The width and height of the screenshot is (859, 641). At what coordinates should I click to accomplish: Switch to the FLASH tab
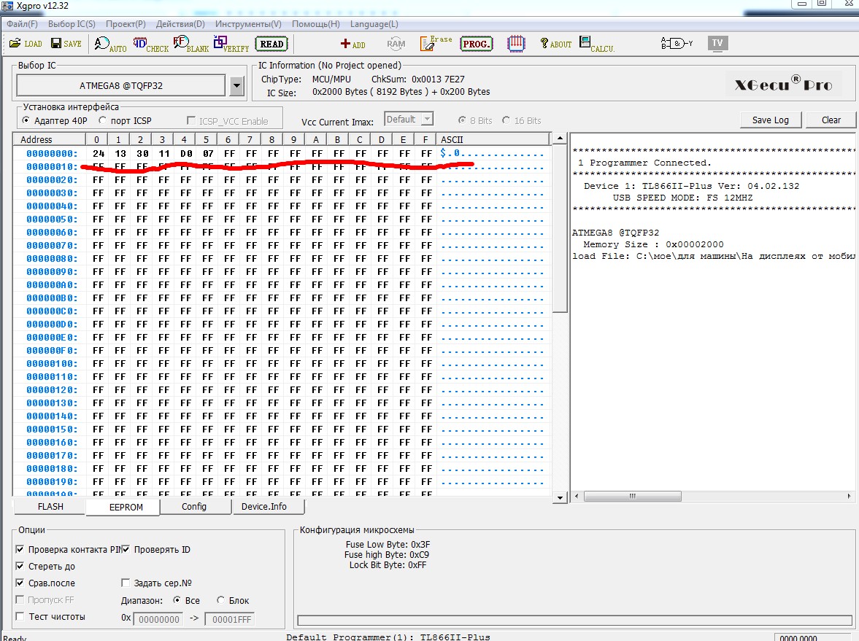coord(50,507)
